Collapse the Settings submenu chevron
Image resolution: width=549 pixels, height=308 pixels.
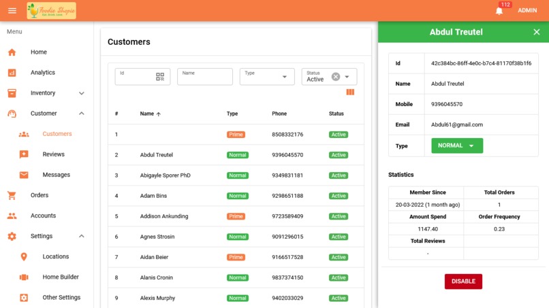click(x=82, y=236)
